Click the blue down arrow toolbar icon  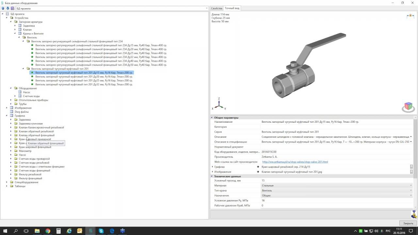(8, 8)
